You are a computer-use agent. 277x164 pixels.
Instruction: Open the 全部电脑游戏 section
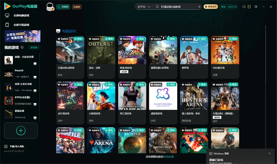point(21,16)
